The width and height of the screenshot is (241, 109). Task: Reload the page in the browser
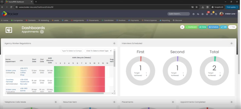pyautogui.click(x=11, y=7)
